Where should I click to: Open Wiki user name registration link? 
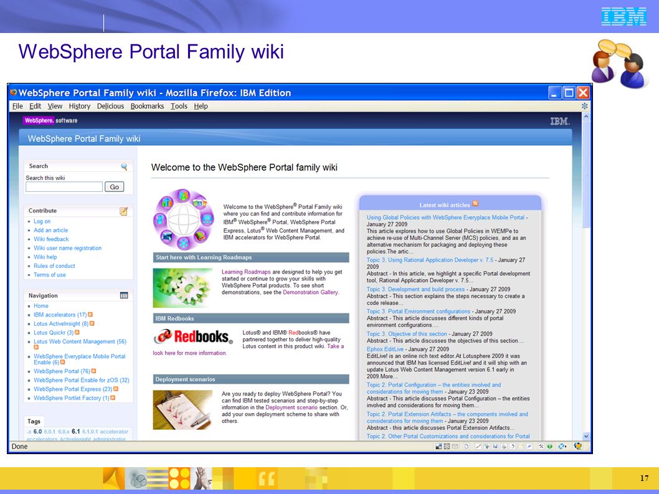(x=68, y=248)
